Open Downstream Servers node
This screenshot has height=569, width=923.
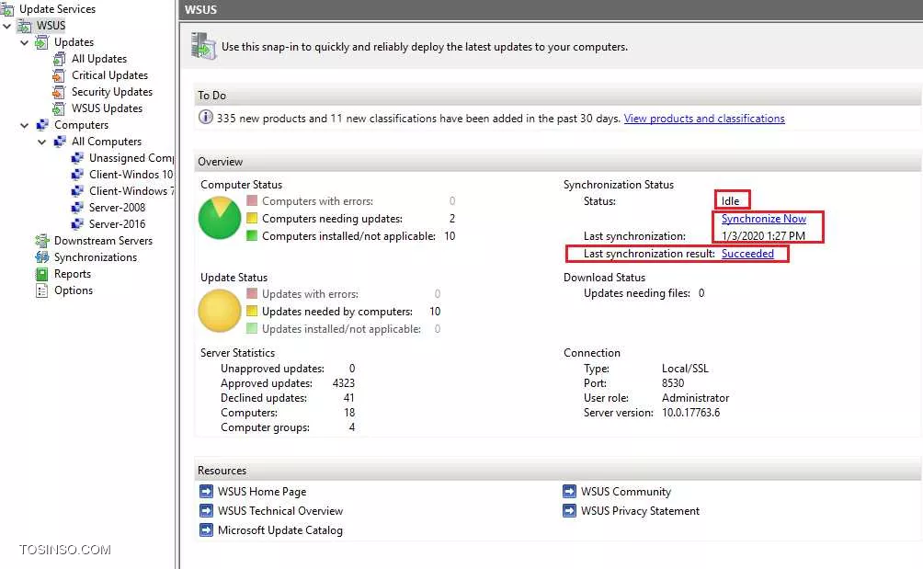103,241
